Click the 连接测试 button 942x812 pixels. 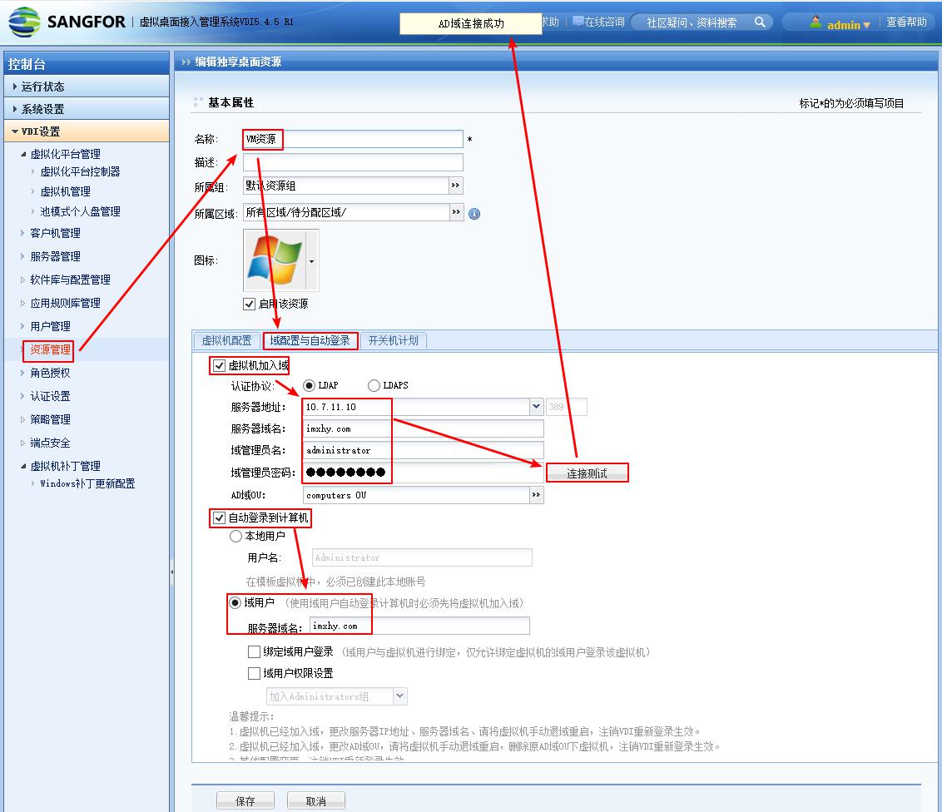(x=587, y=473)
